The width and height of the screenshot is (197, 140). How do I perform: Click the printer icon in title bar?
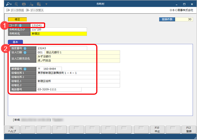(x=24, y=4)
